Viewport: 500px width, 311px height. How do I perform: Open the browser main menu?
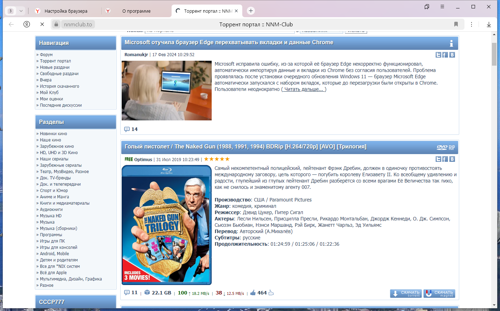tap(442, 7)
